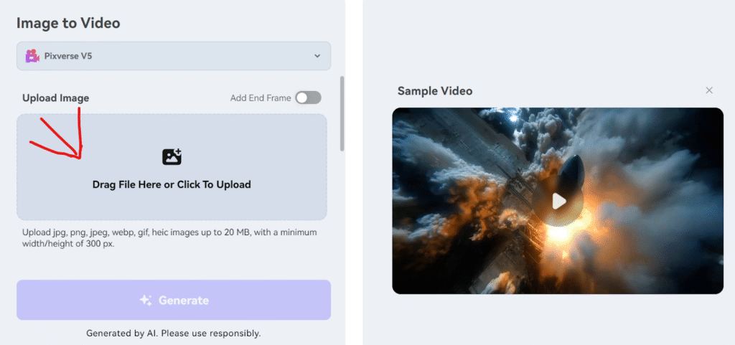Viewport: 735px width, 345px height.
Task: Click the supported file formats hint text
Action: 169,238
